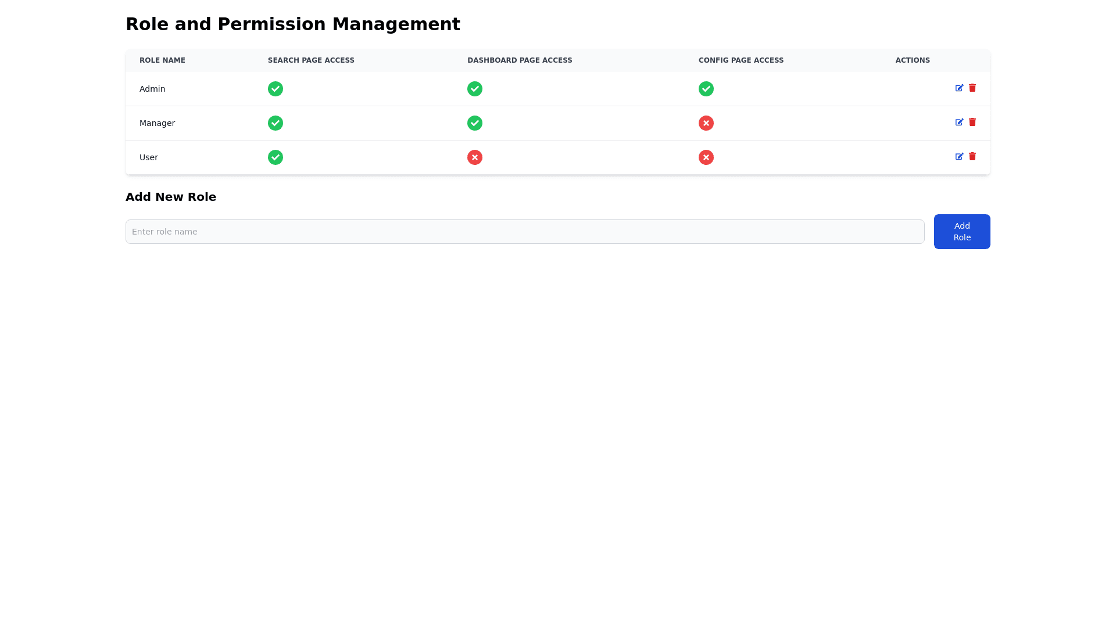Toggle User search page access checkmark
Image resolution: width=1116 pixels, height=627 pixels.
tap(276, 157)
